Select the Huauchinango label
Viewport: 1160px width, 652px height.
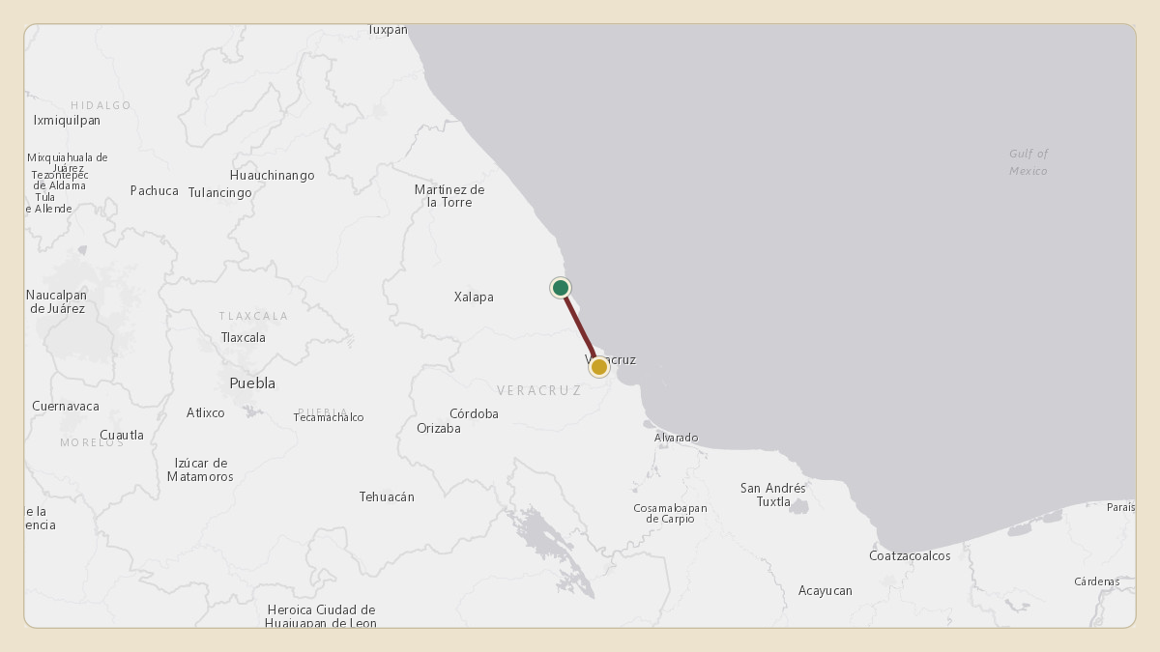[x=273, y=176]
